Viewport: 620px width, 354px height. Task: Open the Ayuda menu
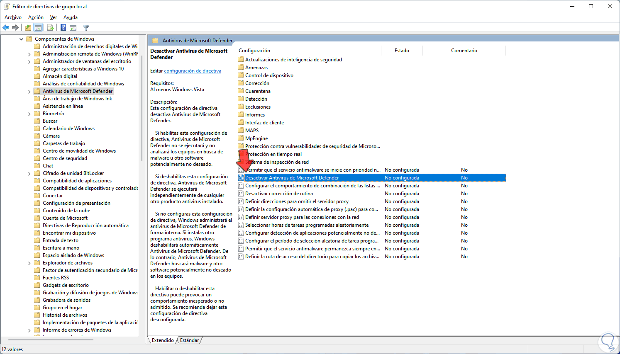[x=71, y=17]
